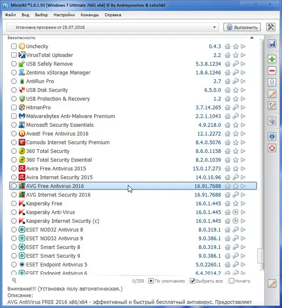Click the Выполнить button
Image resolution: width=282 pixels, height=308 pixels.
pyautogui.click(x=242, y=27)
